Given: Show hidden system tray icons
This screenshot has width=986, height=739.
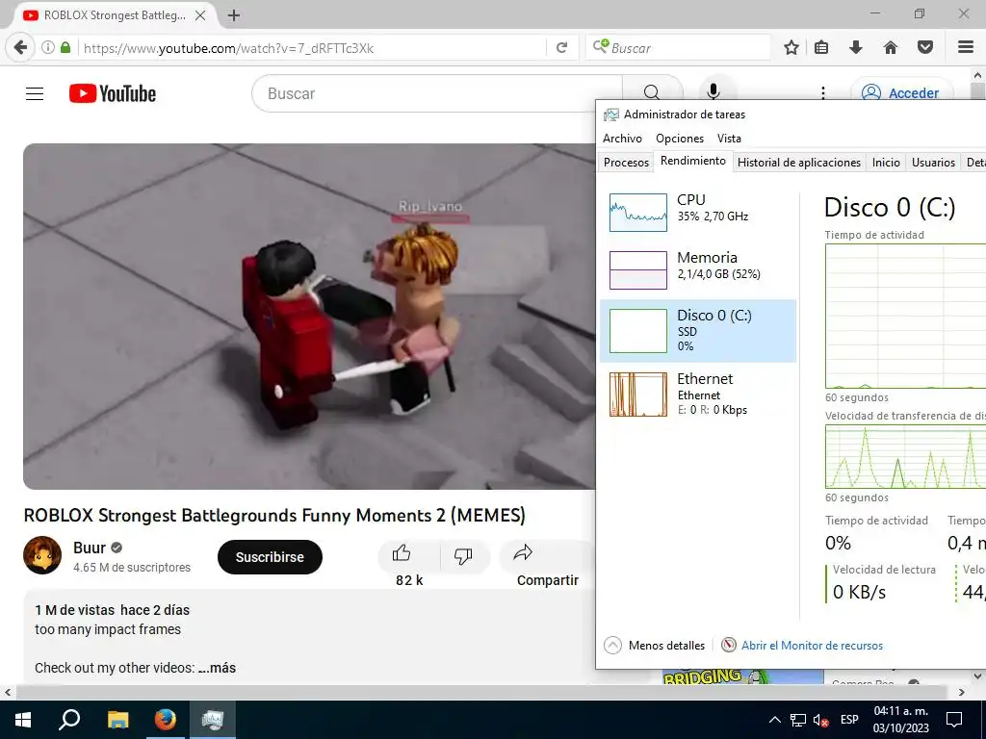Looking at the screenshot, I should (775, 720).
